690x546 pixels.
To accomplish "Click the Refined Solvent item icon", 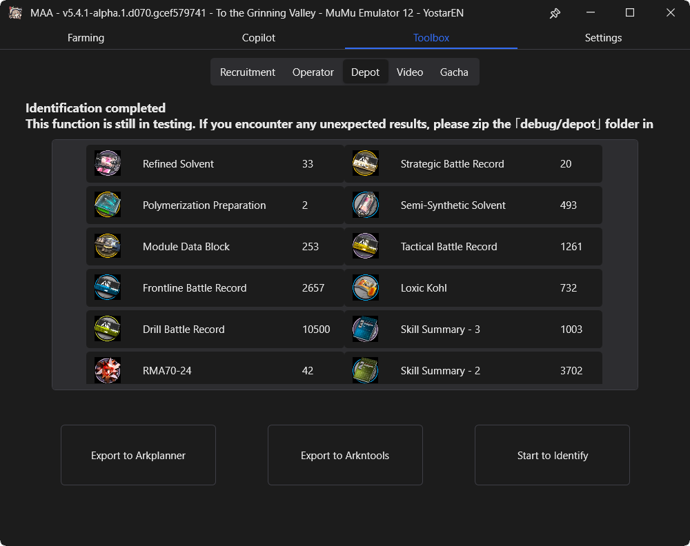I will pyautogui.click(x=108, y=163).
